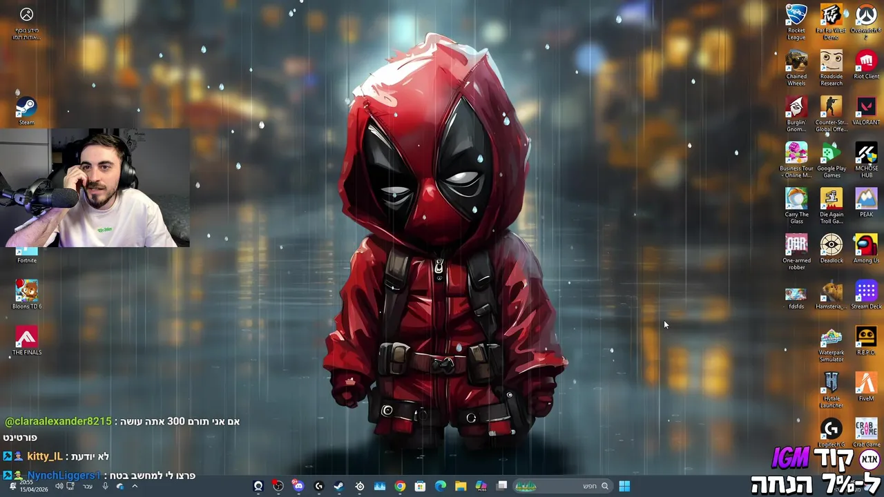Open Logitech G HUB taskbar icon
This screenshot has width=884, height=497.
(x=318, y=486)
